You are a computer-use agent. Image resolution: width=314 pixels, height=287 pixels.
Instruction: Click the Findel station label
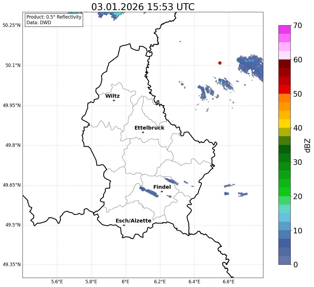pos(162,187)
